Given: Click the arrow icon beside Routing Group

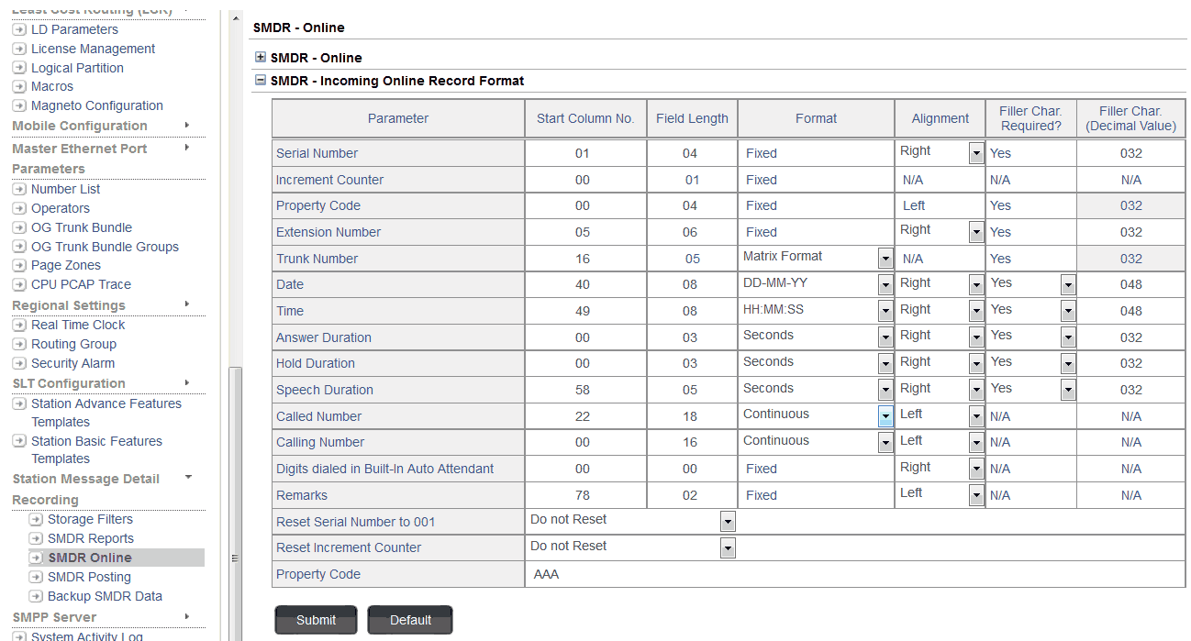Looking at the screenshot, I should point(19,344).
